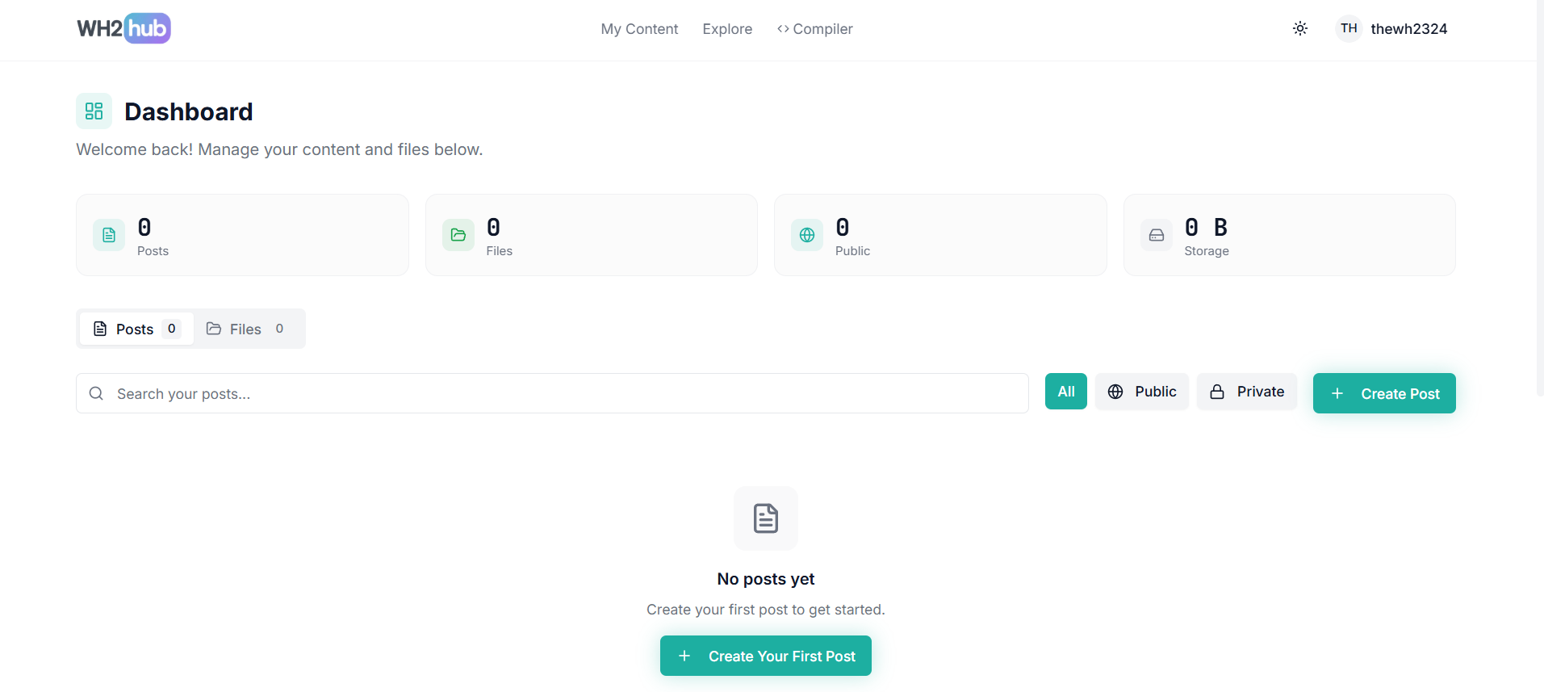Viewport: 1544px width, 692px height.
Task: Click the WH2hub logo
Action: (x=123, y=28)
